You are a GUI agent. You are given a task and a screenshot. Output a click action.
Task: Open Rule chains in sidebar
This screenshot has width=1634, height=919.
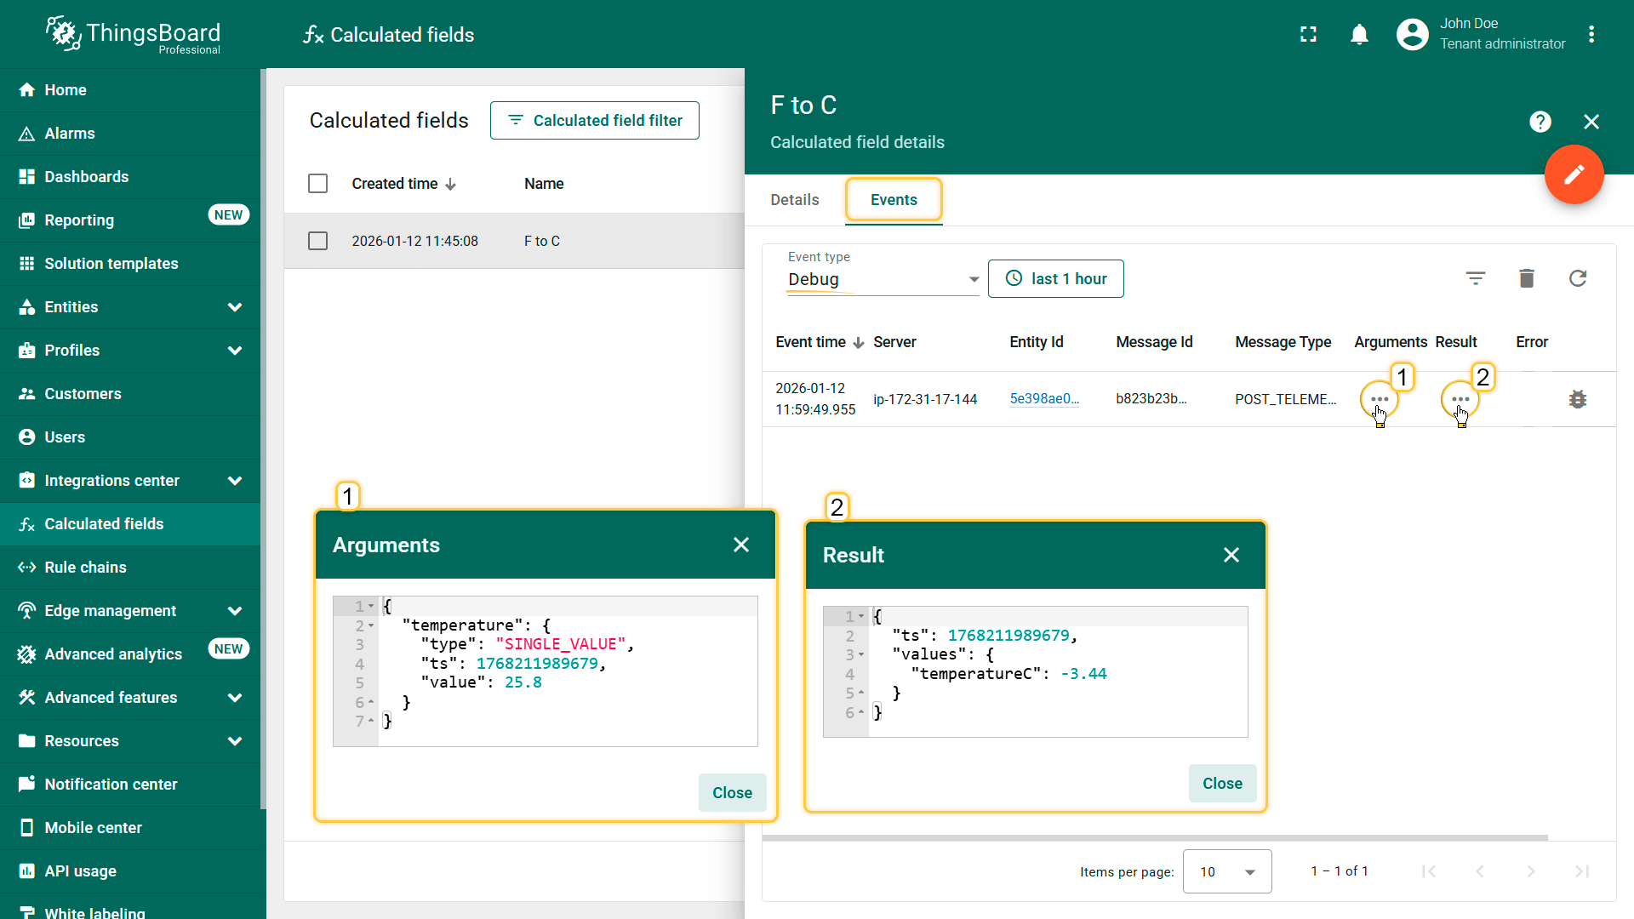[x=85, y=568]
